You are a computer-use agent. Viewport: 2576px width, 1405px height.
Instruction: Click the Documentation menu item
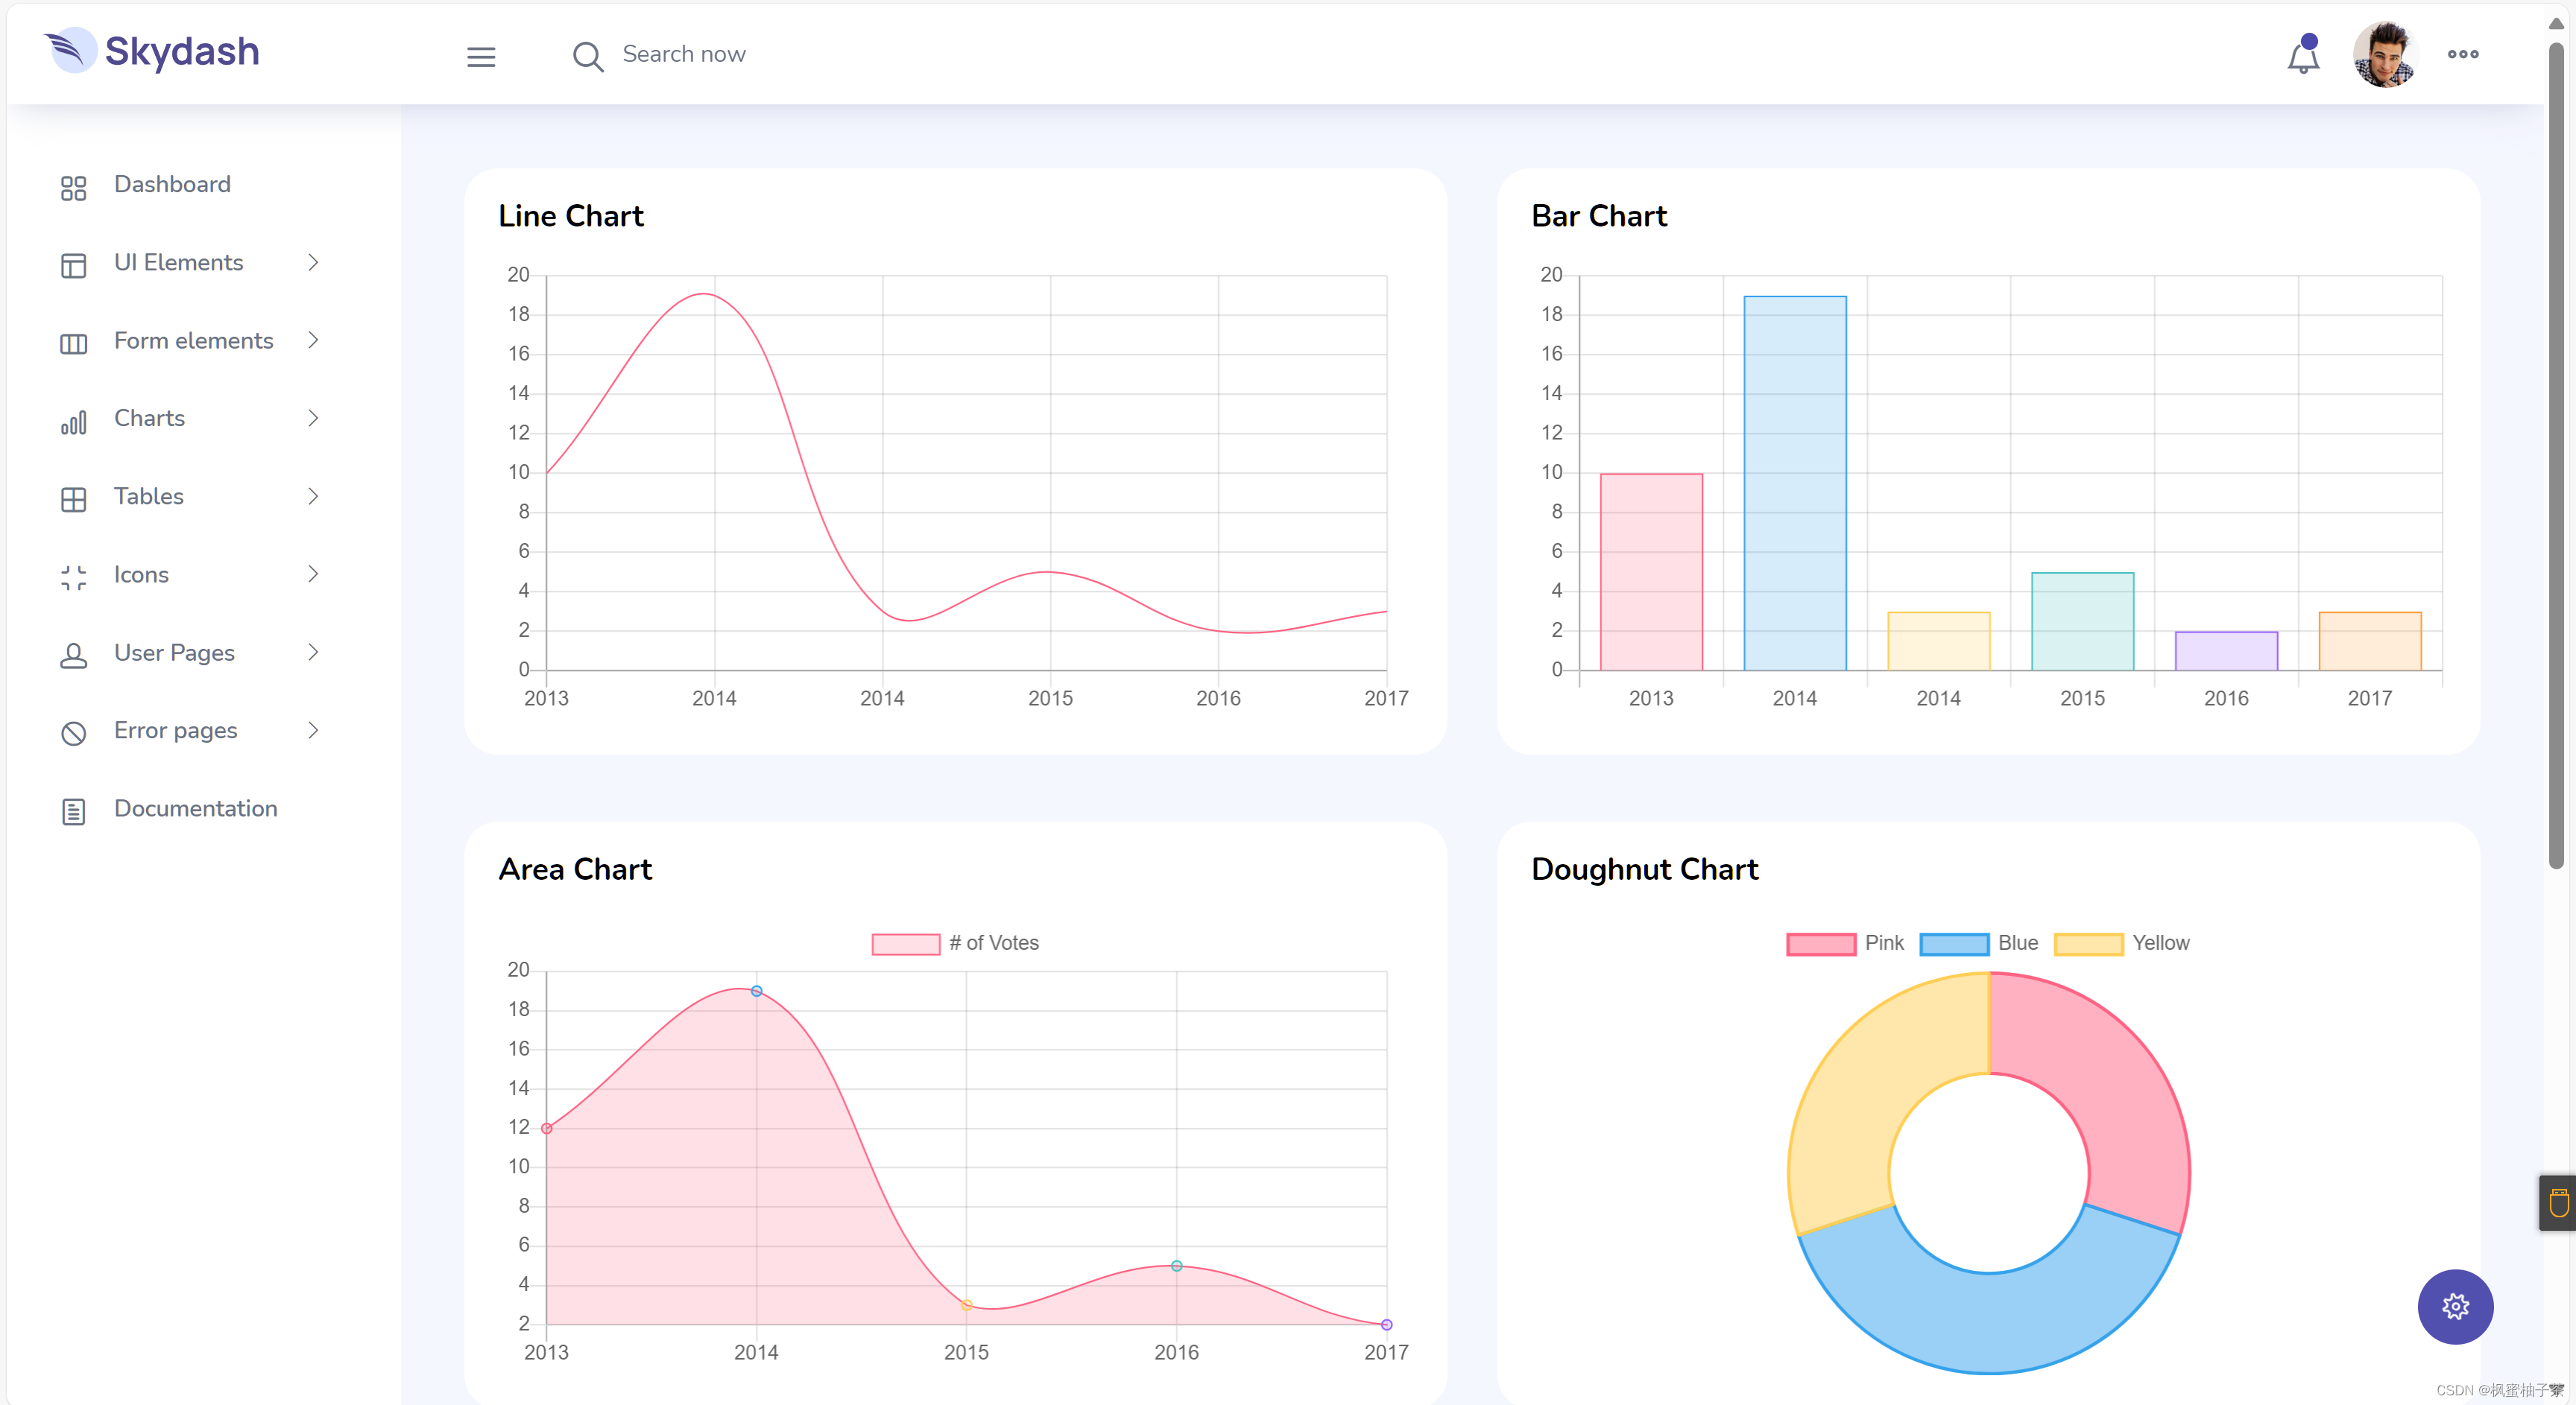click(x=195, y=808)
